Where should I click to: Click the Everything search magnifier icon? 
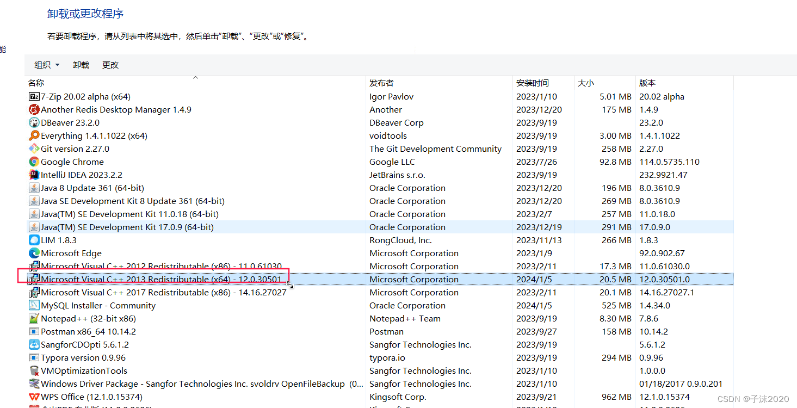34,135
